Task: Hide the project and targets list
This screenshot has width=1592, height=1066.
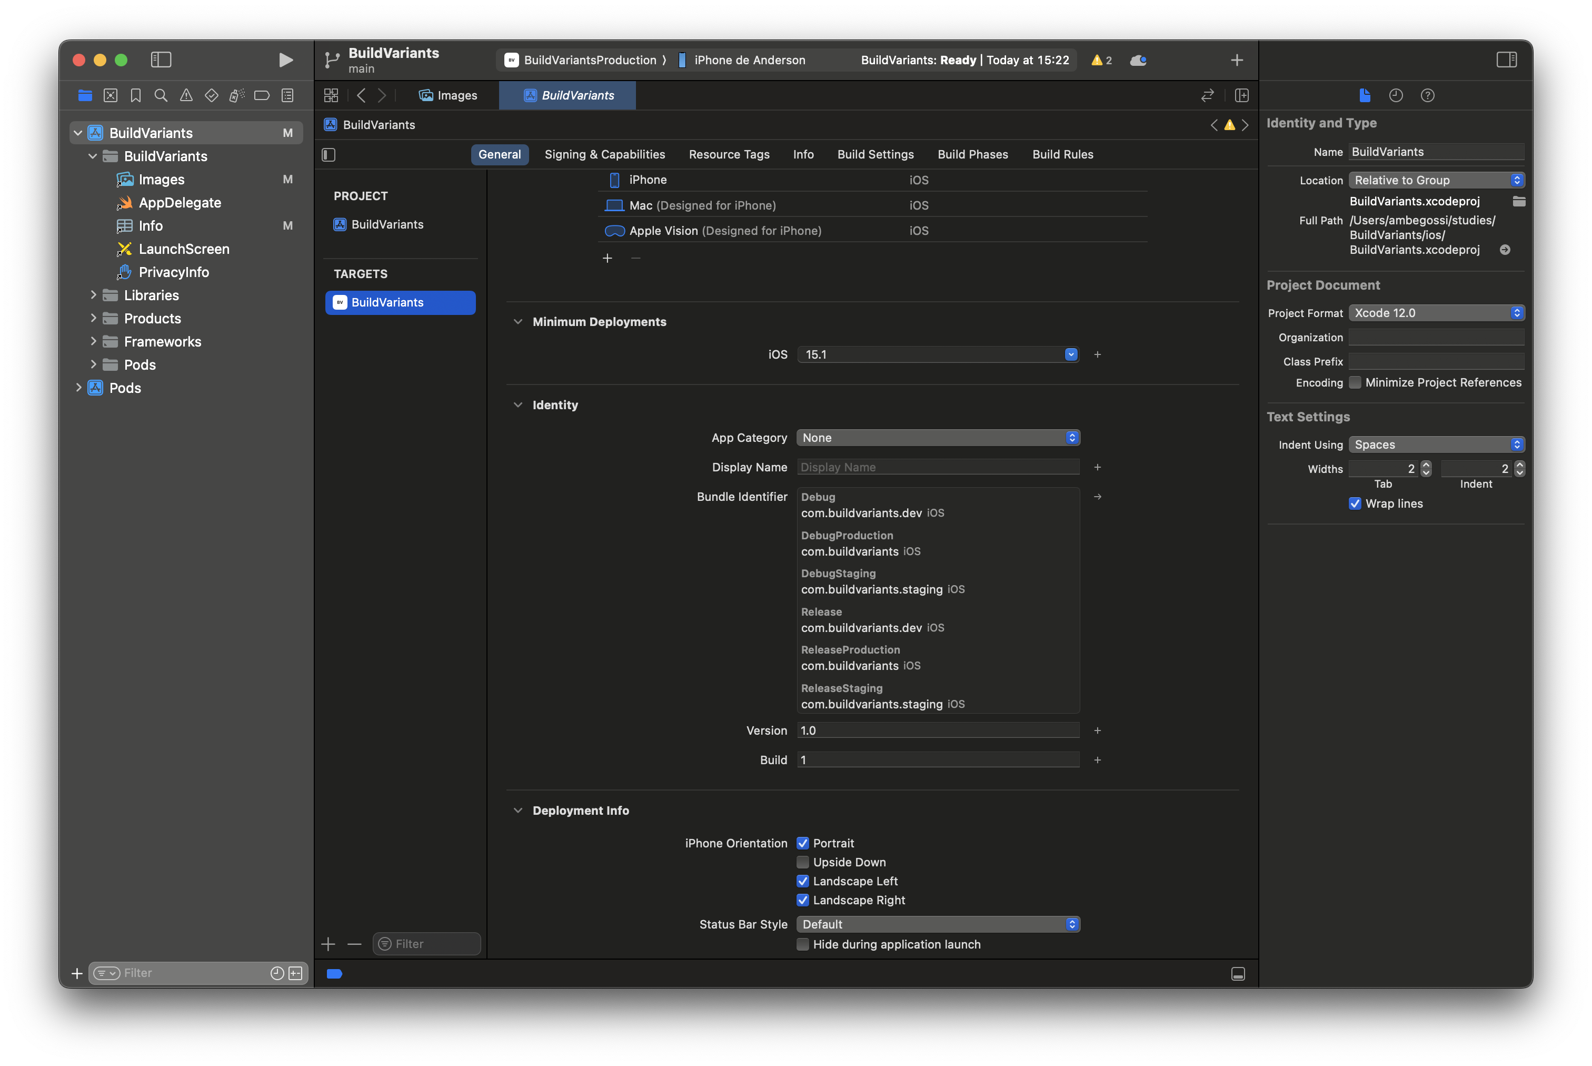Action: pyautogui.click(x=329, y=155)
